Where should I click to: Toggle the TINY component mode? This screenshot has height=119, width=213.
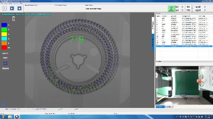pyautogui.click(x=5, y=58)
